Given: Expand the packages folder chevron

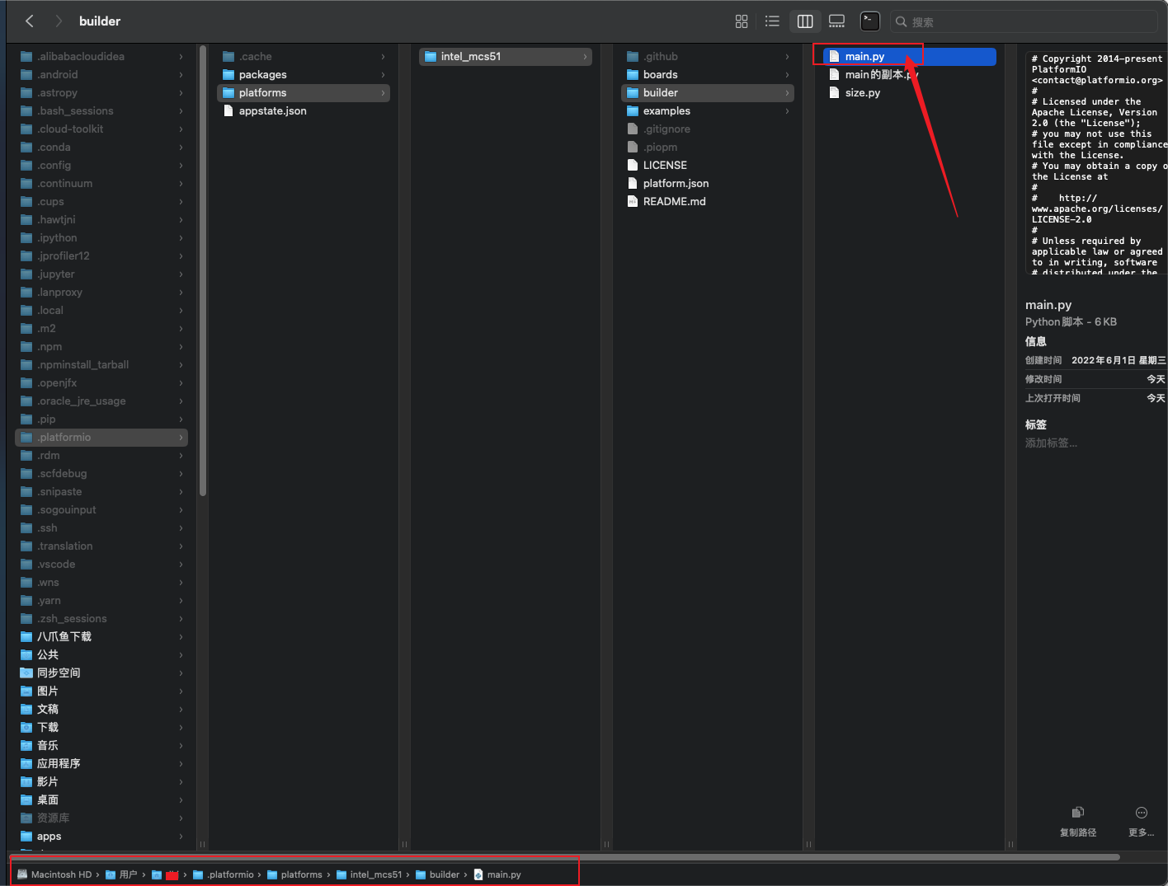Looking at the screenshot, I should point(383,75).
